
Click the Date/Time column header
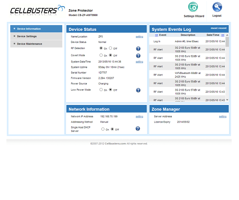tap(213, 35)
